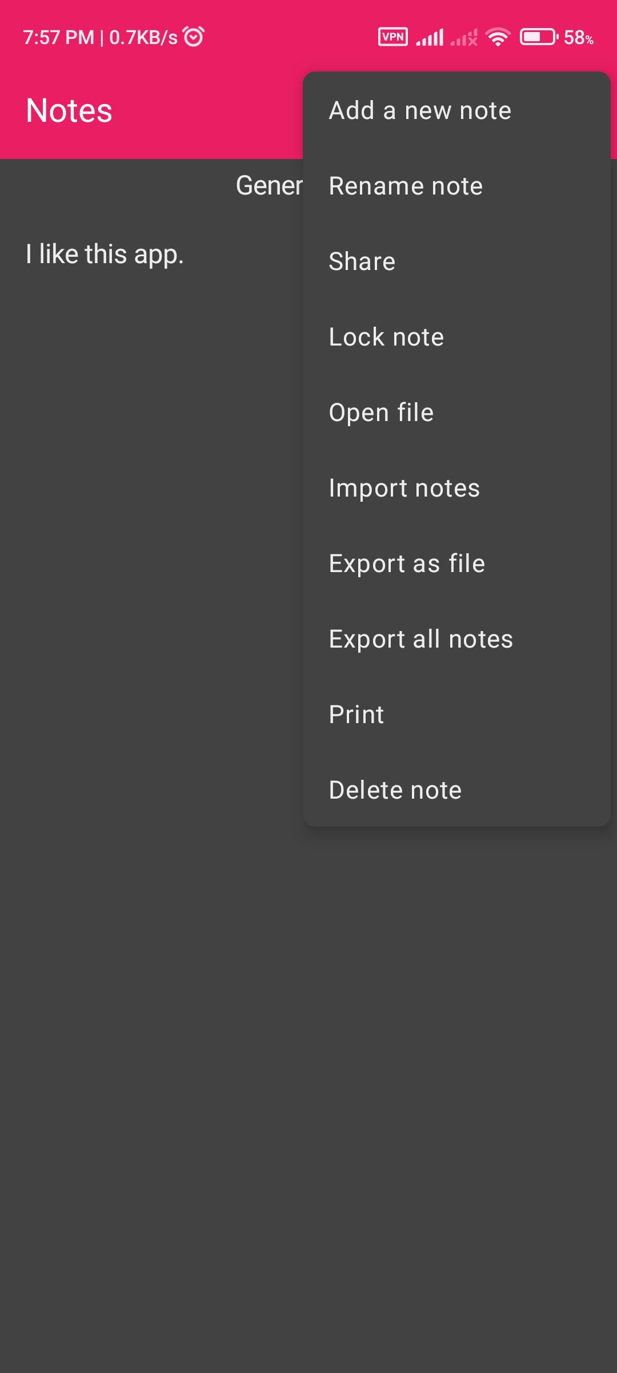Viewport: 617px width, 1373px height.
Task: Choose Import notes
Action: click(x=456, y=488)
